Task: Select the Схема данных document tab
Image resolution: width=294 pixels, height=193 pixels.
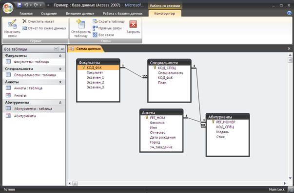Action: [86, 49]
